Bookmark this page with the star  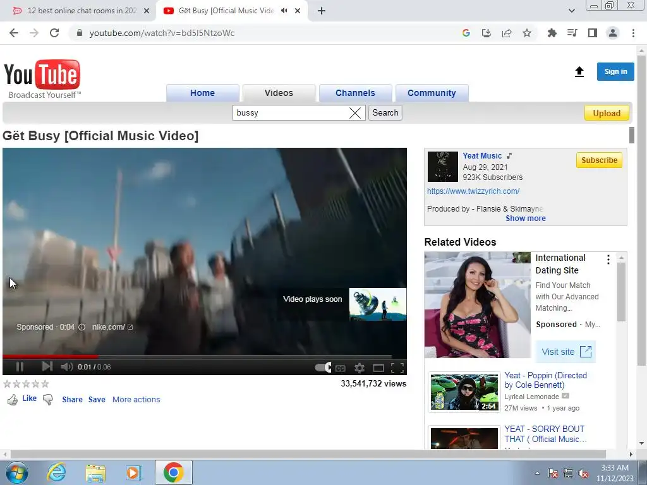click(527, 33)
